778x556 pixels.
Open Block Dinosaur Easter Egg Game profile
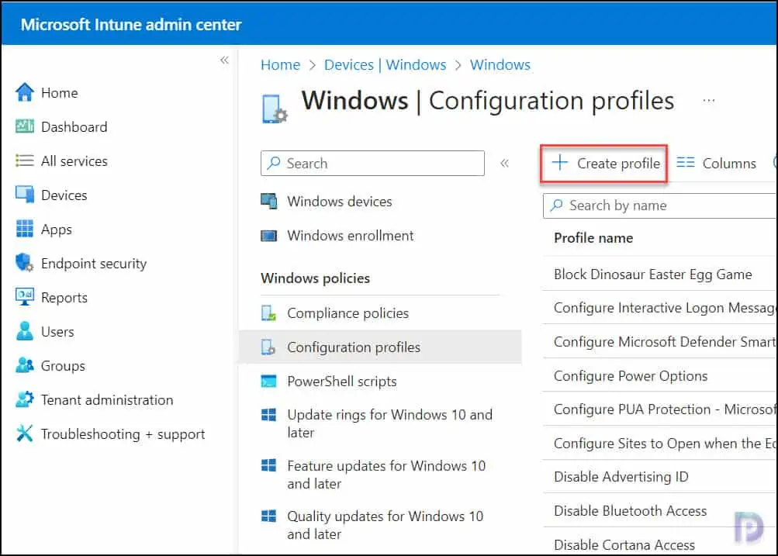(x=652, y=275)
